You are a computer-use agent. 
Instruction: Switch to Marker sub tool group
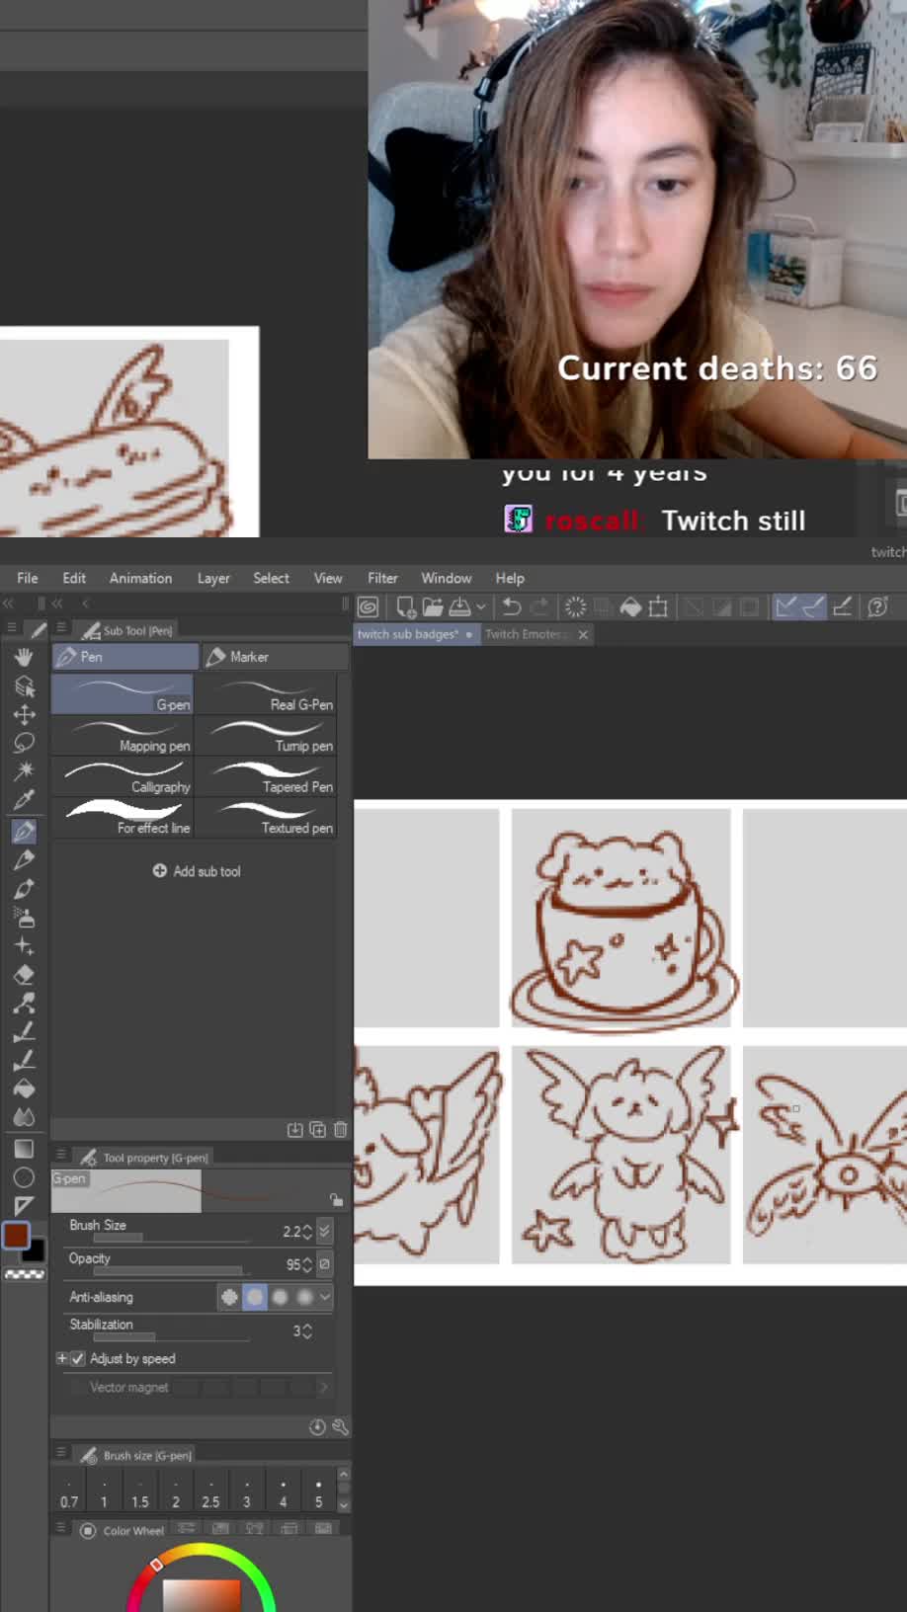point(276,657)
